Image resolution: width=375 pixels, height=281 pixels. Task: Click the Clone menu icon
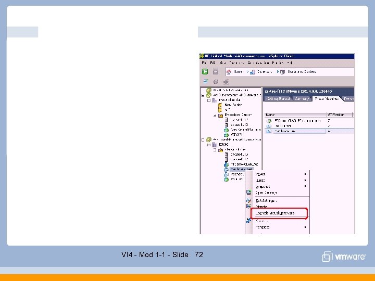pos(249,221)
